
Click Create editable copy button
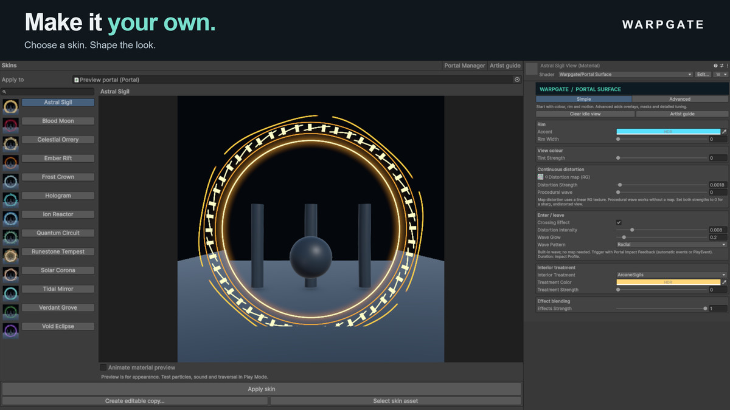point(135,401)
